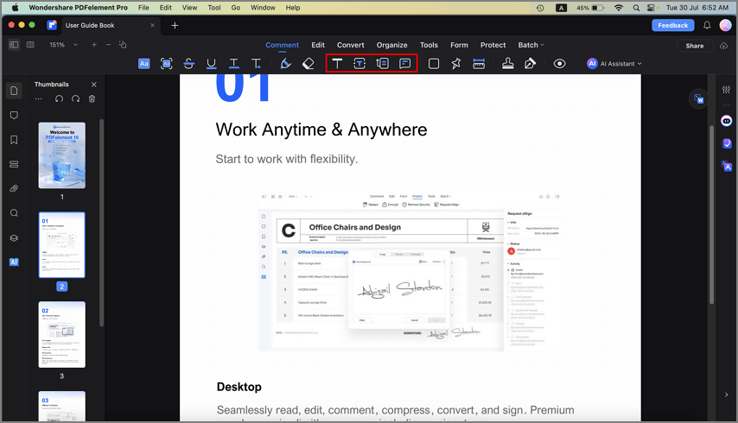Viewport: 738px width, 423px height.
Task: Click the zoom out minus button
Action: (108, 45)
